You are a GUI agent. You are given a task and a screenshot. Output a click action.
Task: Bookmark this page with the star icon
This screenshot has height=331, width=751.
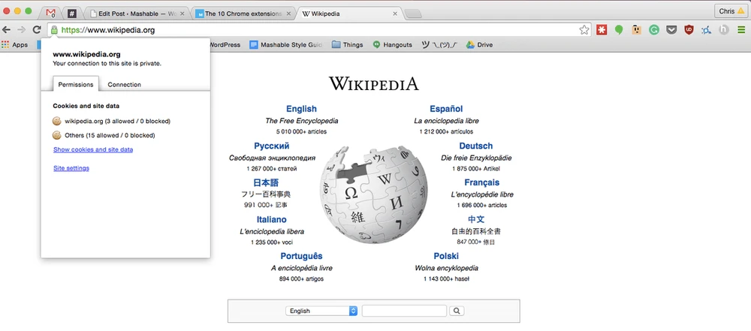(x=584, y=30)
